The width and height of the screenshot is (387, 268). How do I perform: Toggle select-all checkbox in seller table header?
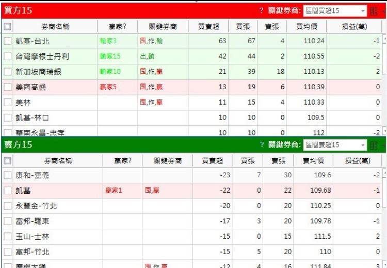pyautogui.click(x=7, y=161)
